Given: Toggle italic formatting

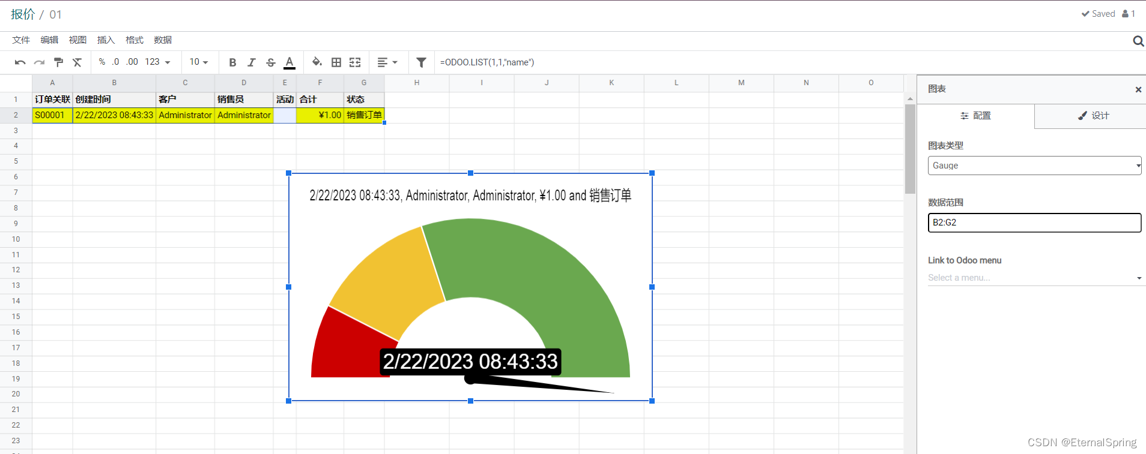Looking at the screenshot, I should 252,62.
